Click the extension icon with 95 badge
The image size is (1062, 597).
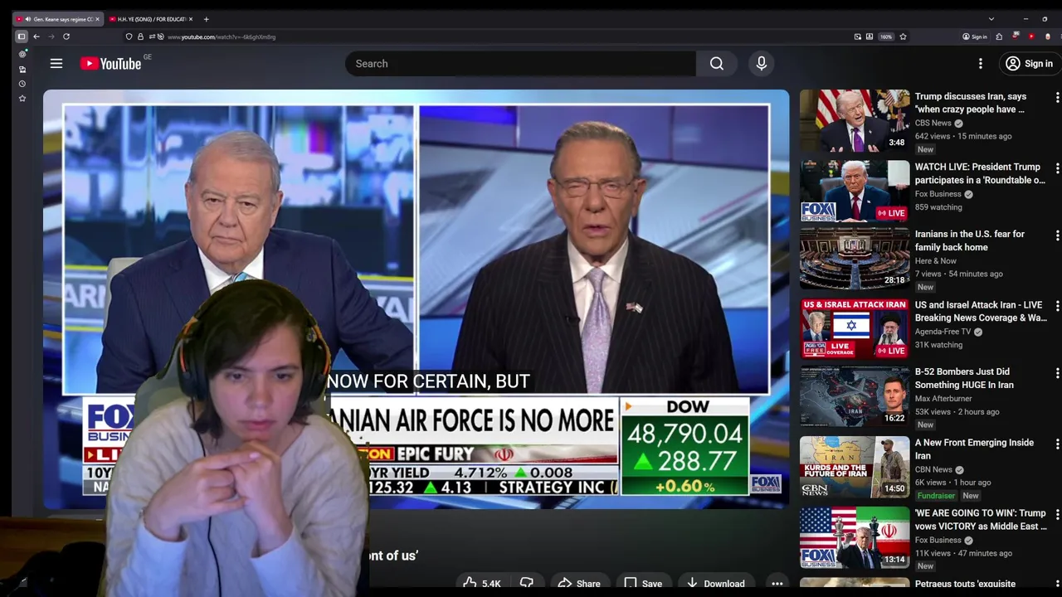coord(1015,36)
